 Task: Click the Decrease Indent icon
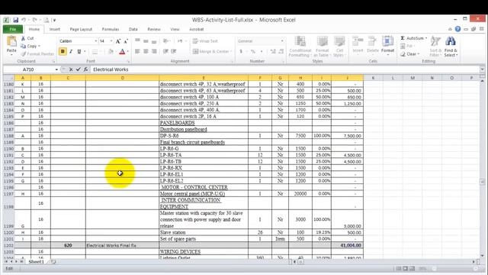coord(165,51)
